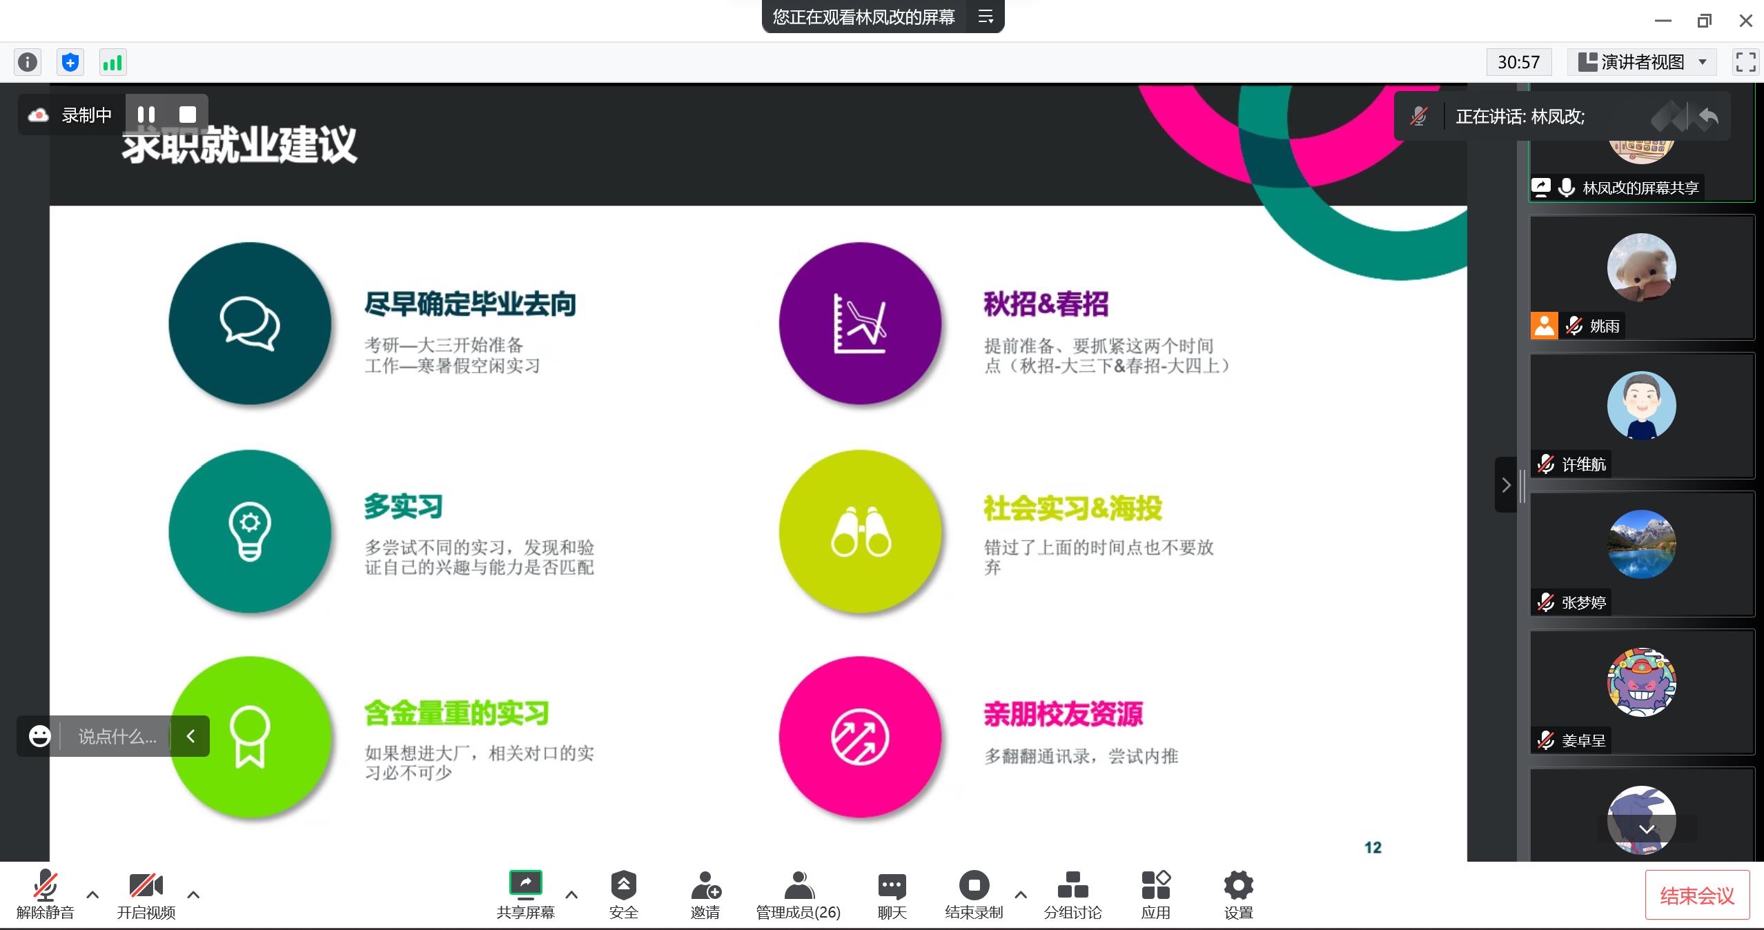
Task: Expand share screen options arrow next to 共享屏幕
Action: [x=571, y=895]
